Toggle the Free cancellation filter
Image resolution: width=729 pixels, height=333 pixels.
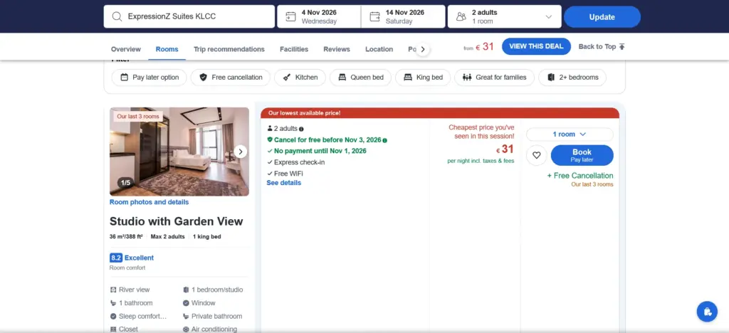(x=230, y=78)
